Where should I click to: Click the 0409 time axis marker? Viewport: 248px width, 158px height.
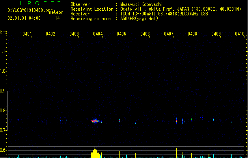click(216, 34)
